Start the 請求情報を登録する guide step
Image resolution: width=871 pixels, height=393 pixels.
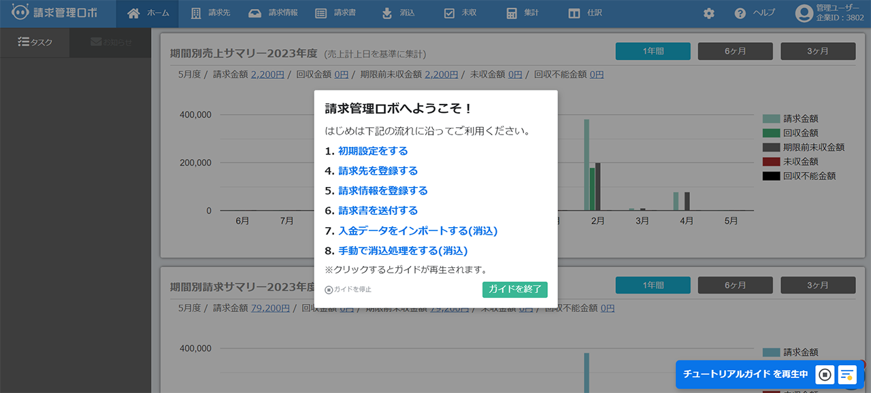[383, 190]
